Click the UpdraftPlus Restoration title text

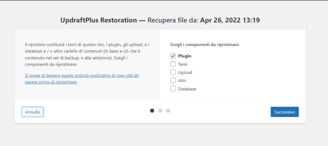(x=98, y=20)
